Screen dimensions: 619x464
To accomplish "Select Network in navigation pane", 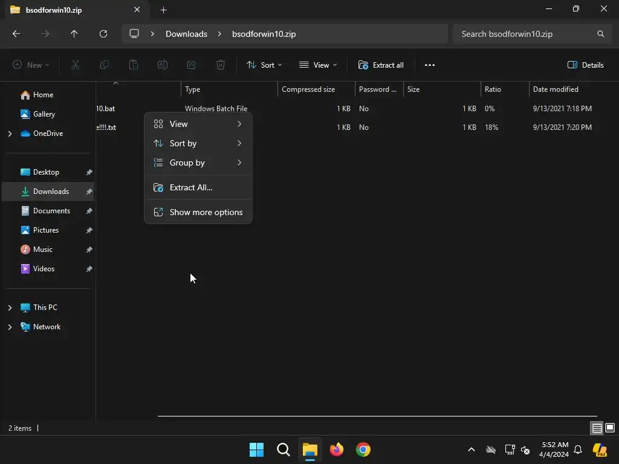I will pyautogui.click(x=47, y=327).
